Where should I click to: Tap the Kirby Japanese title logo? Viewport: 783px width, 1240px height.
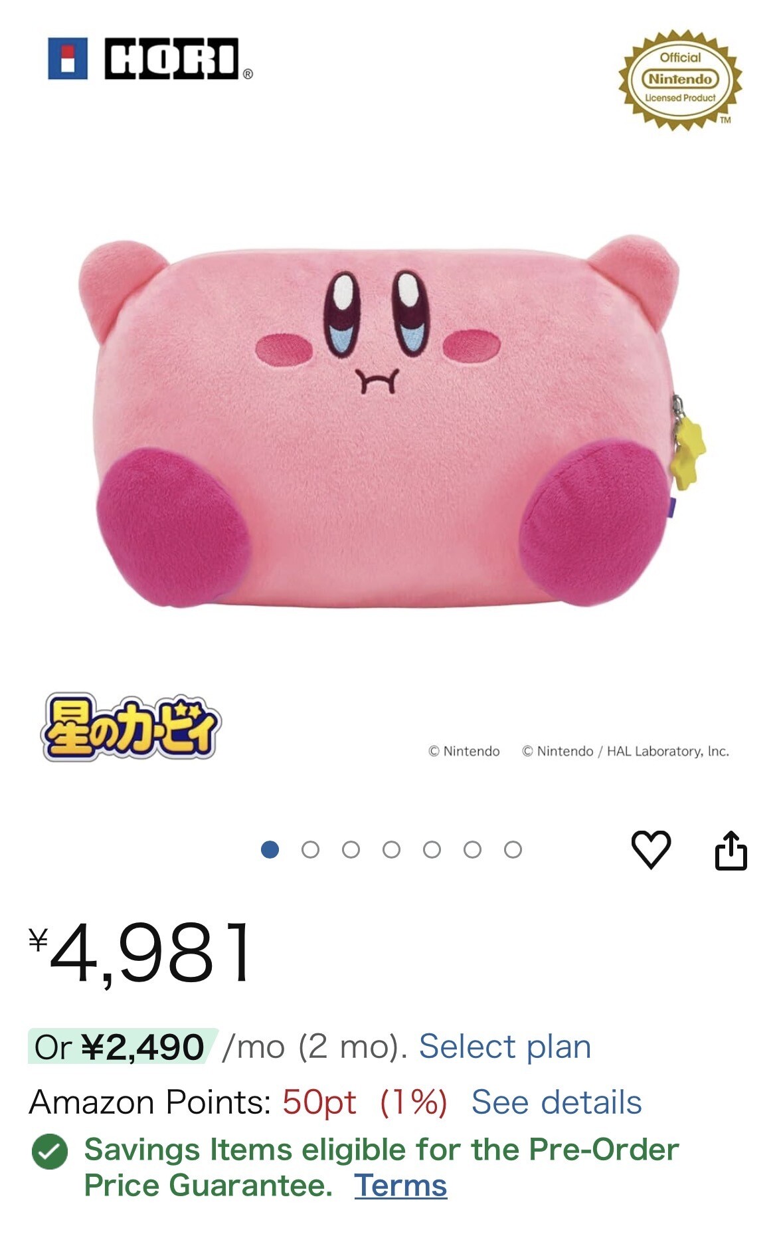click(x=131, y=728)
